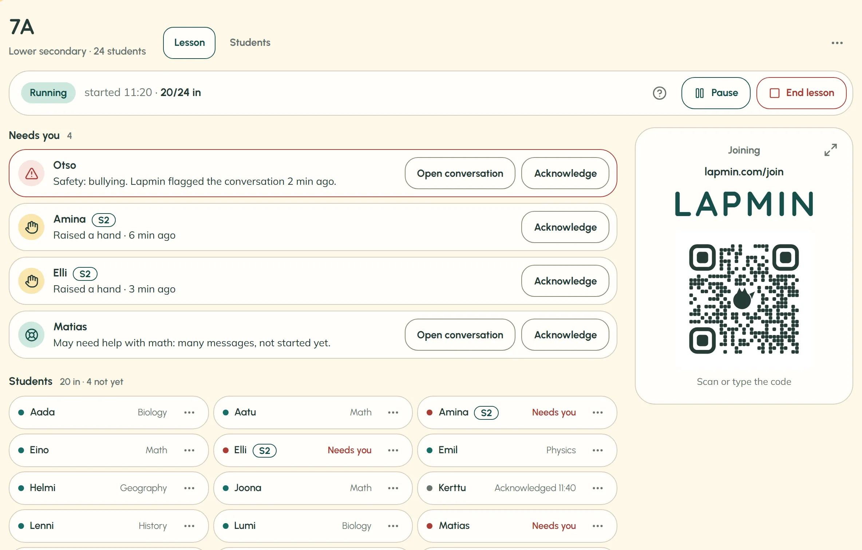Viewport: 862px width, 550px height.
Task: Click the Running status badge
Action: [48, 93]
